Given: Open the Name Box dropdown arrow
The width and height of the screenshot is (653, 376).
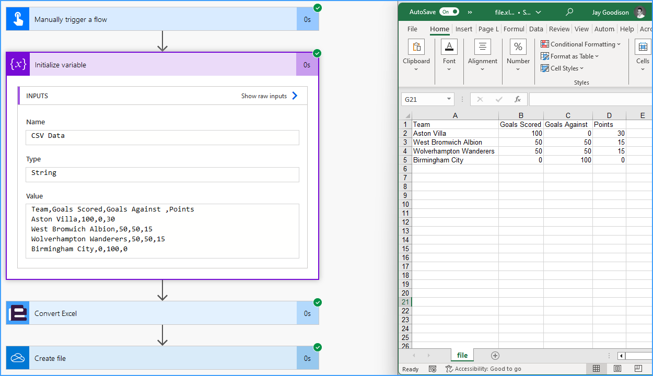Looking at the screenshot, I should pos(449,99).
